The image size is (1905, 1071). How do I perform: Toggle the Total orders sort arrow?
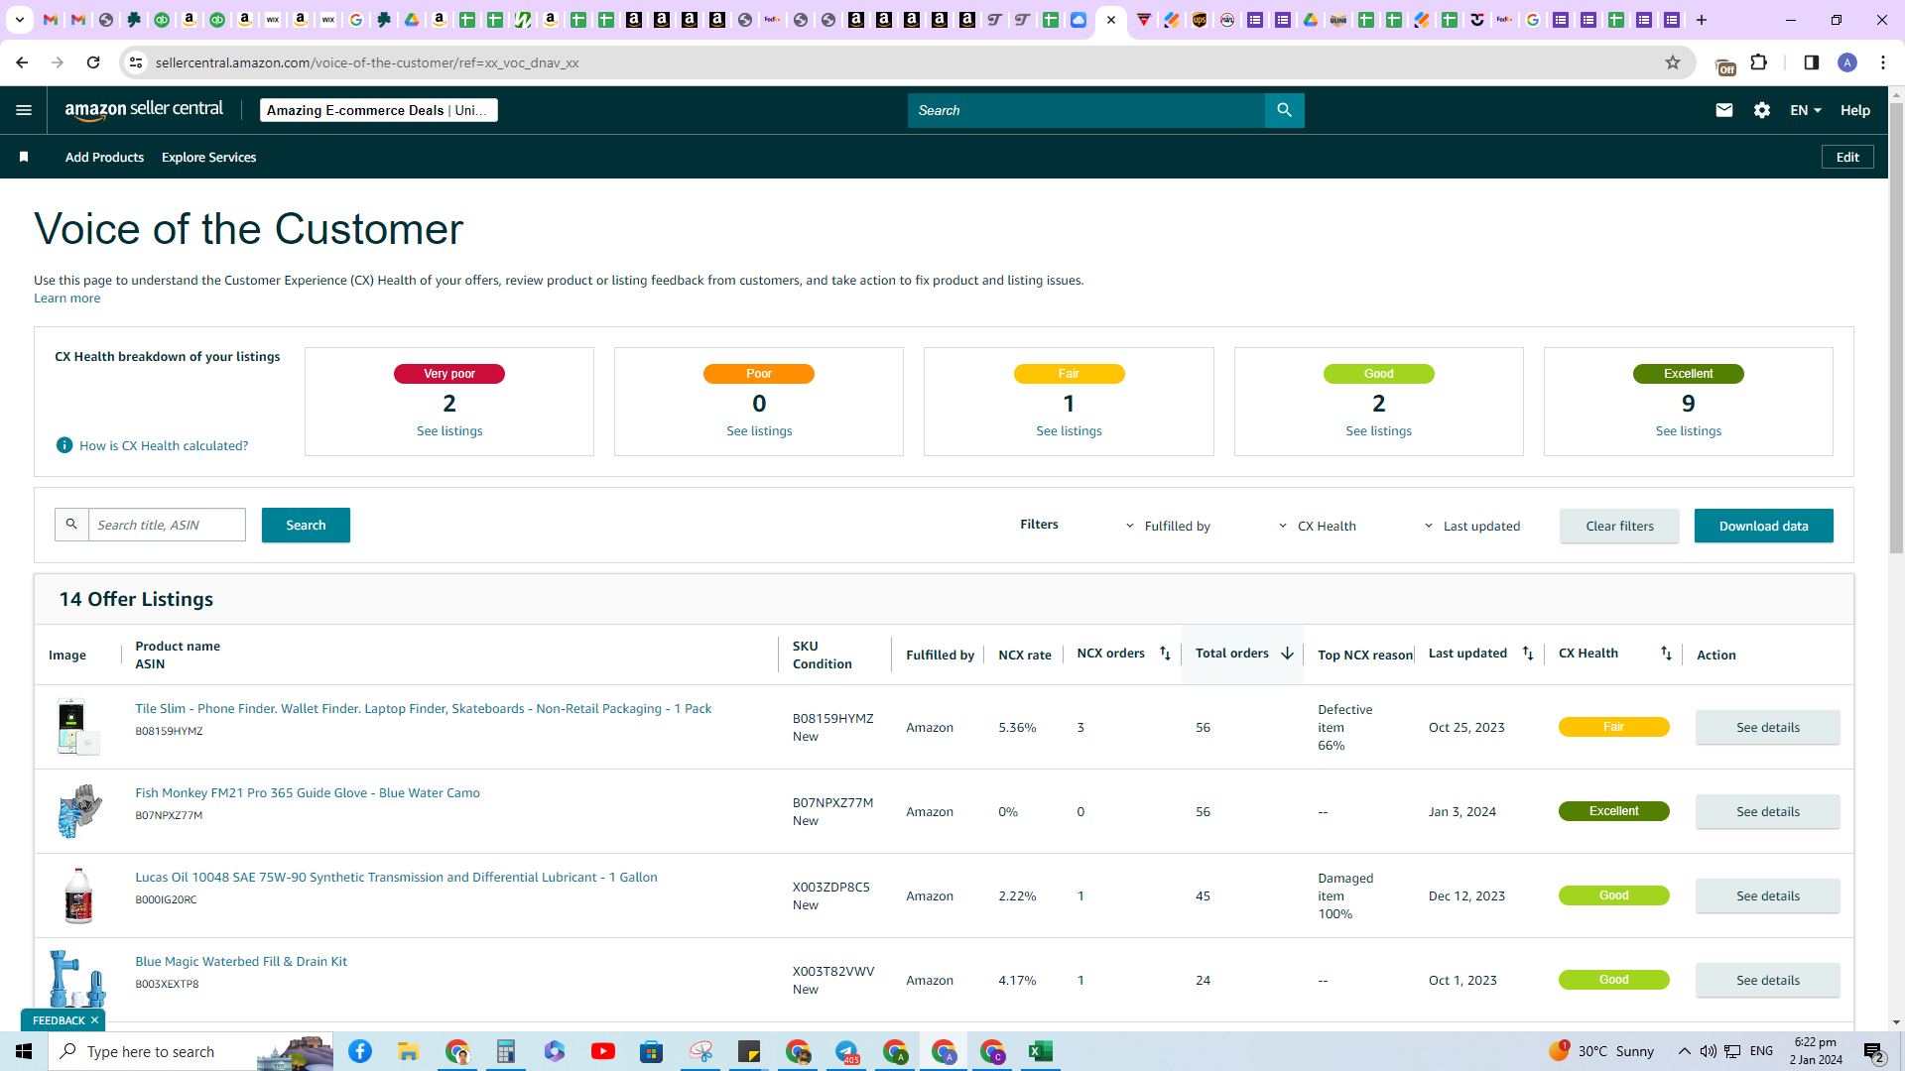coord(1287,654)
